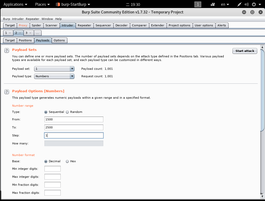Choose Hex number base

67,161
